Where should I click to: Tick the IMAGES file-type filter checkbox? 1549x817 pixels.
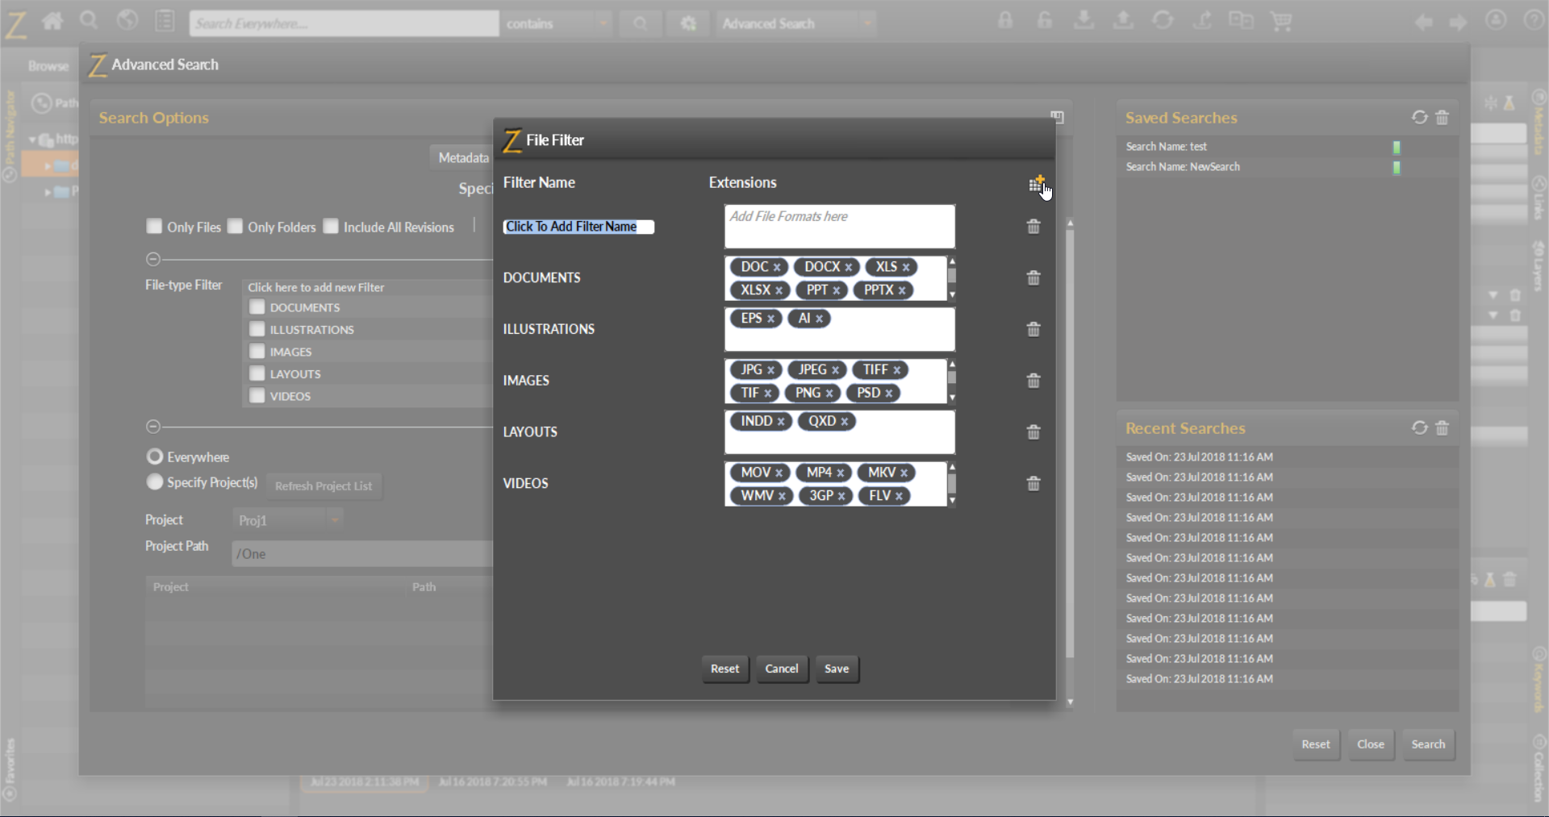pos(257,352)
